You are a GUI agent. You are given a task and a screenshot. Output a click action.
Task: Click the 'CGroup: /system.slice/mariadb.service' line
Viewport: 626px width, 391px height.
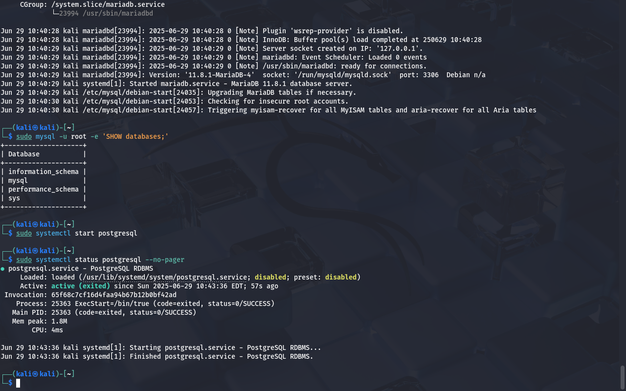coord(92,4)
